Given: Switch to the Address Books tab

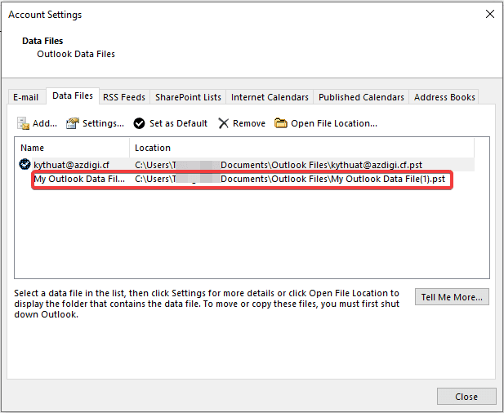Looking at the screenshot, I should pos(444,97).
